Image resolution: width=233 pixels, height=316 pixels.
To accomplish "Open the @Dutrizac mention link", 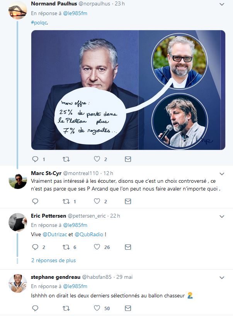I will pos(55,234).
